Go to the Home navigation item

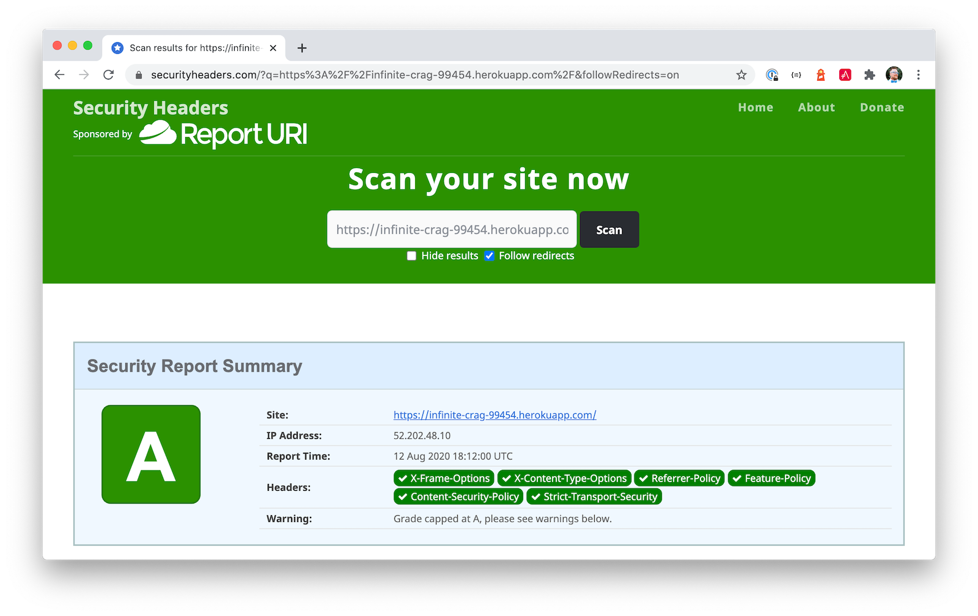[x=756, y=108]
